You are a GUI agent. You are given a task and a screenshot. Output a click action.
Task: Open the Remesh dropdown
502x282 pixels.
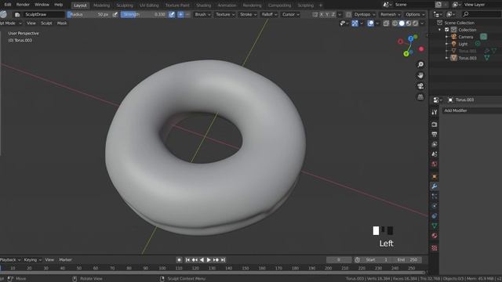point(390,14)
